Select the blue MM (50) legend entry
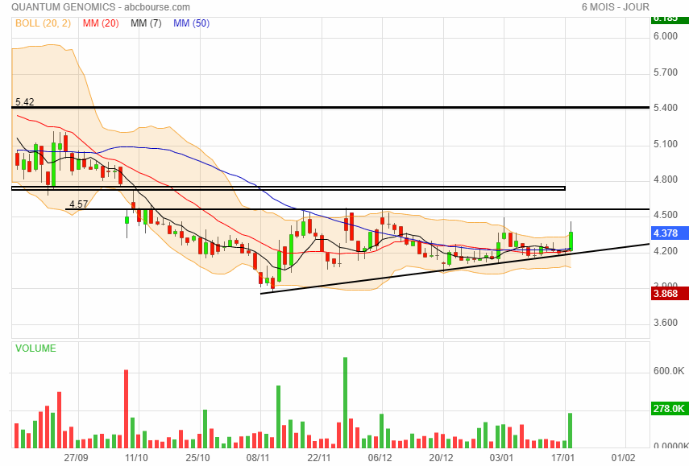This screenshot has height=466, width=689. (191, 23)
